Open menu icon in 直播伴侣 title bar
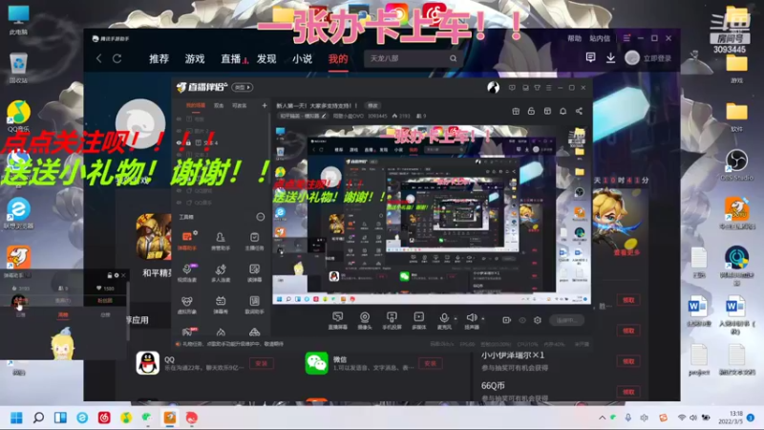764x430 pixels. 548,88
